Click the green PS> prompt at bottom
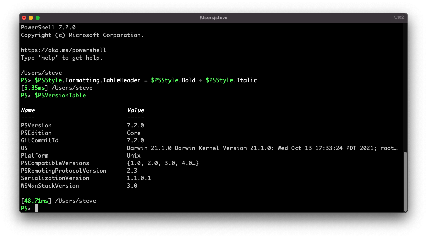 25,208
